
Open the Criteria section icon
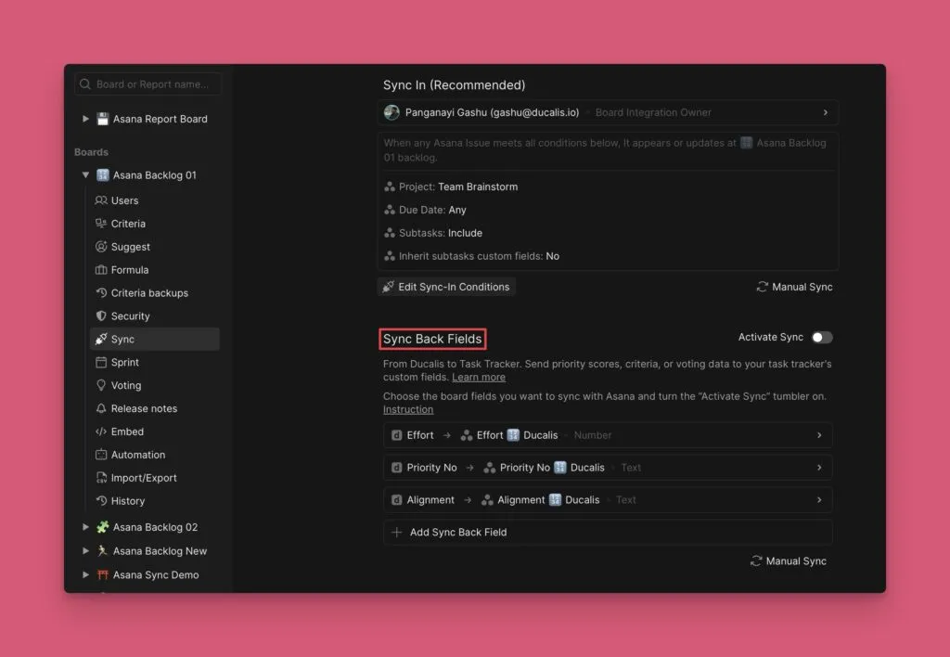(102, 224)
